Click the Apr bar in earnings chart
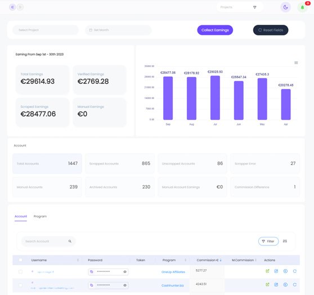 point(286,104)
